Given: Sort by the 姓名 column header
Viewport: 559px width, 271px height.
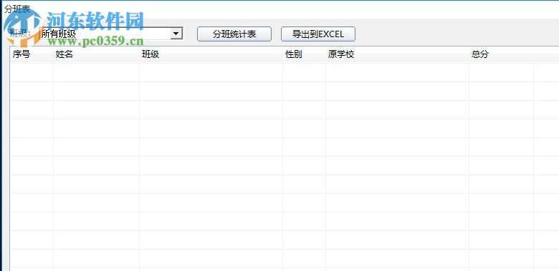Looking at the screenshot, I should click(x=96, y=55).
